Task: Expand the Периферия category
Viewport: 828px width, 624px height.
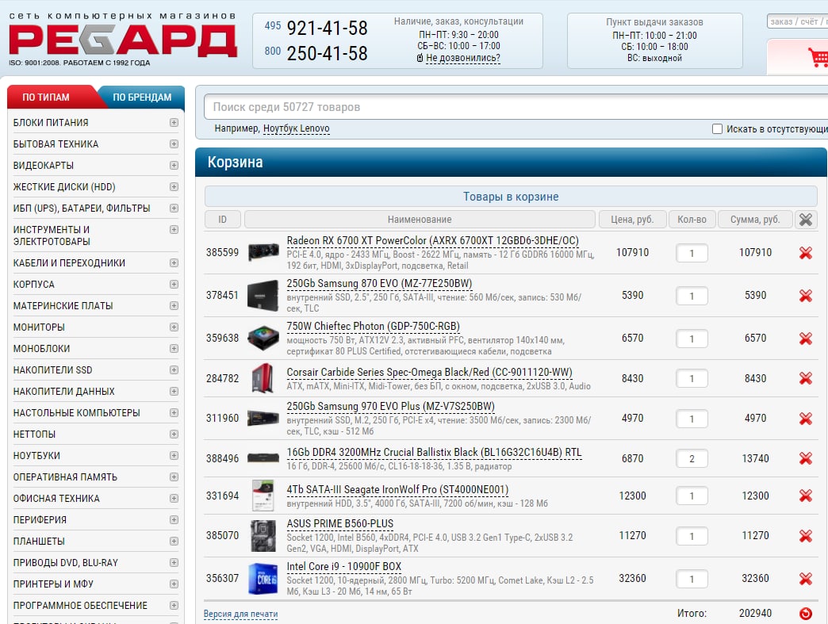Action: 174,520
